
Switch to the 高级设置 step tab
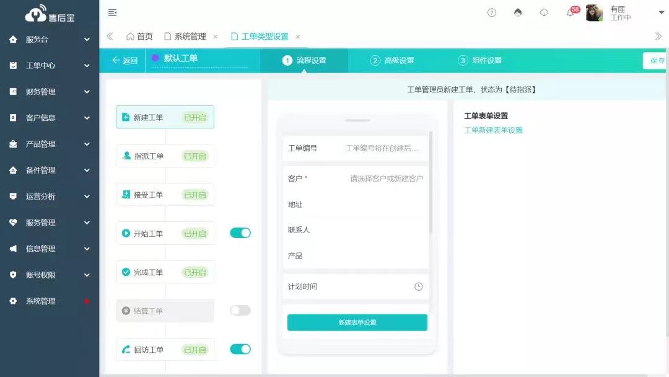[392, 60]
